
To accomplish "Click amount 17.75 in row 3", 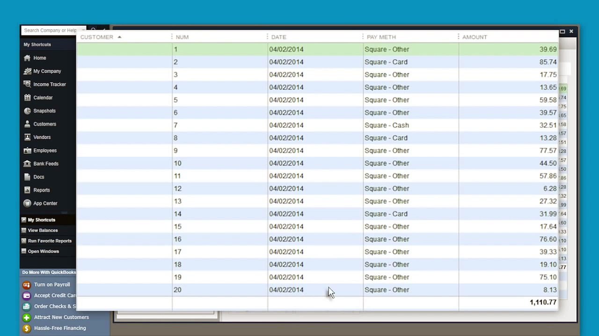I will point(548,74).
